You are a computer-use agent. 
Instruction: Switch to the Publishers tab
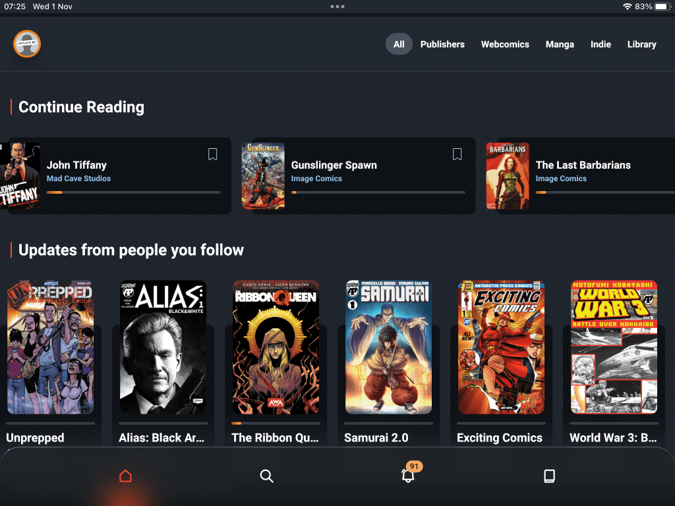tap(442, 44)
